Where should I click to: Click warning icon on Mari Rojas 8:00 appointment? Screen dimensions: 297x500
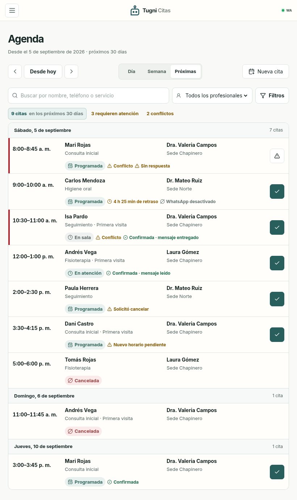[x=277, y=156]
